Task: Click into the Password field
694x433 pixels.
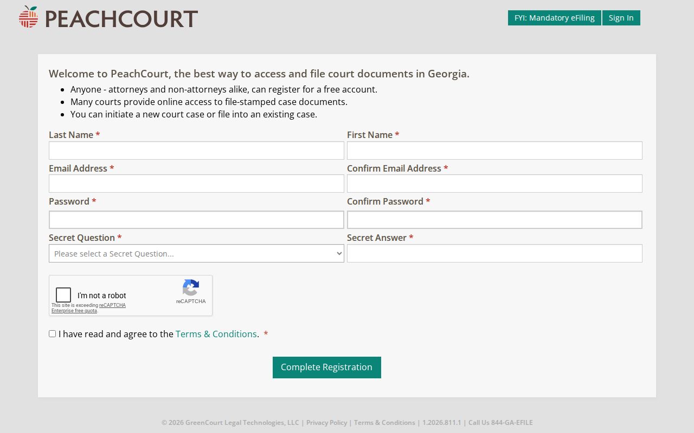Action: [x=196, y=220]
